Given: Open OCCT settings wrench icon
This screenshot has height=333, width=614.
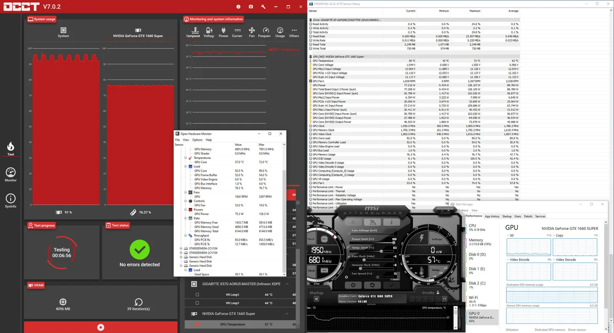Looking at the screenshot, I should point(263,7).
